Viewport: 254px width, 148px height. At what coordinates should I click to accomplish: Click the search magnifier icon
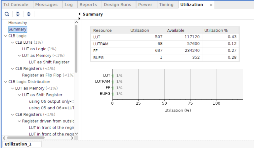coord(7,14)
